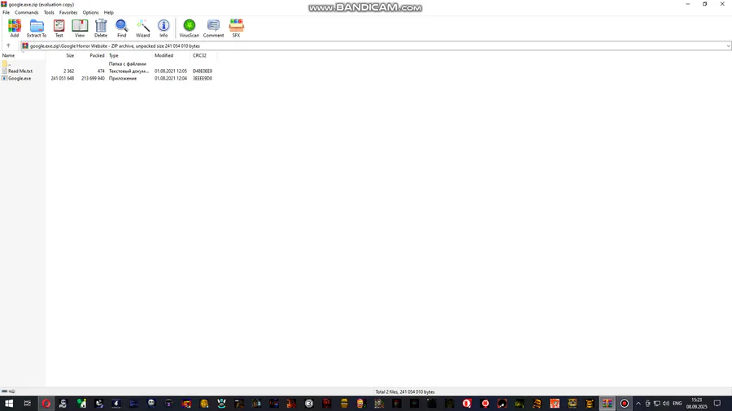Launch the Wizard tool
This screenshot has width=732, height=411.
[x=142, y=28]
